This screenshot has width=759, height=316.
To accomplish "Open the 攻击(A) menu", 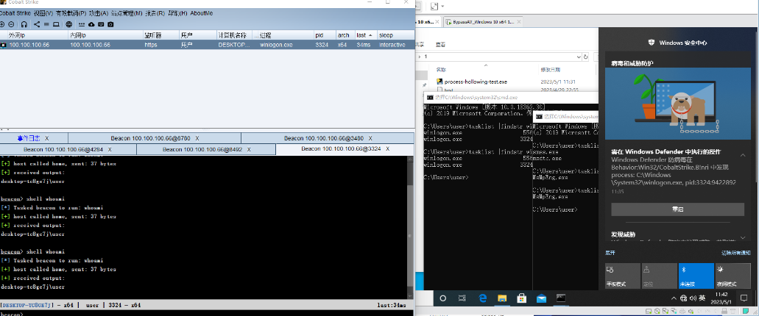I will point(99,13).
